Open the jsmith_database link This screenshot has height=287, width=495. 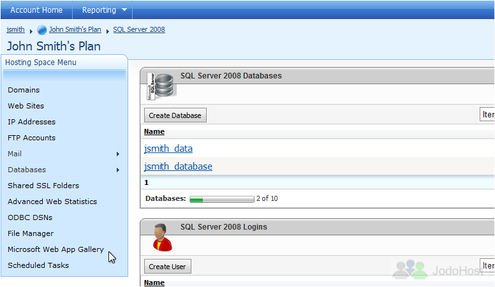(178, 166)
